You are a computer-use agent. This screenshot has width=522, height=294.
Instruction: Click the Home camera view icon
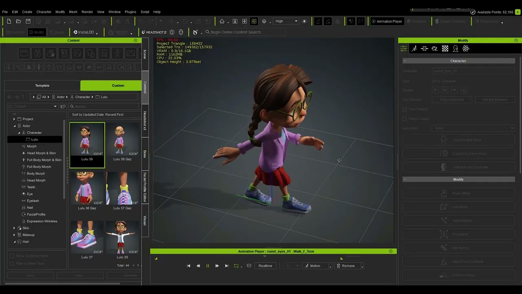(x=222, y=21)
